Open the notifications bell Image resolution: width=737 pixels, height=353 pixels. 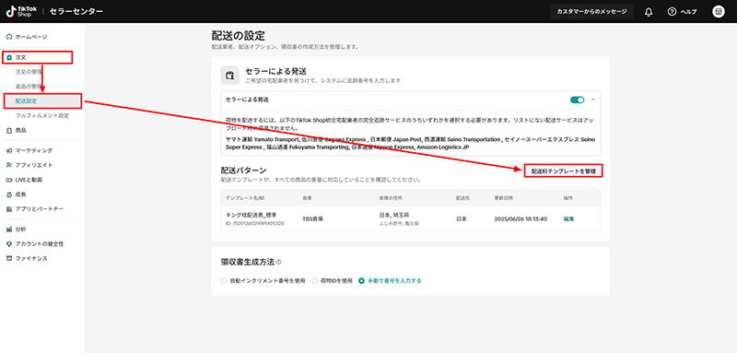(649, 12)
